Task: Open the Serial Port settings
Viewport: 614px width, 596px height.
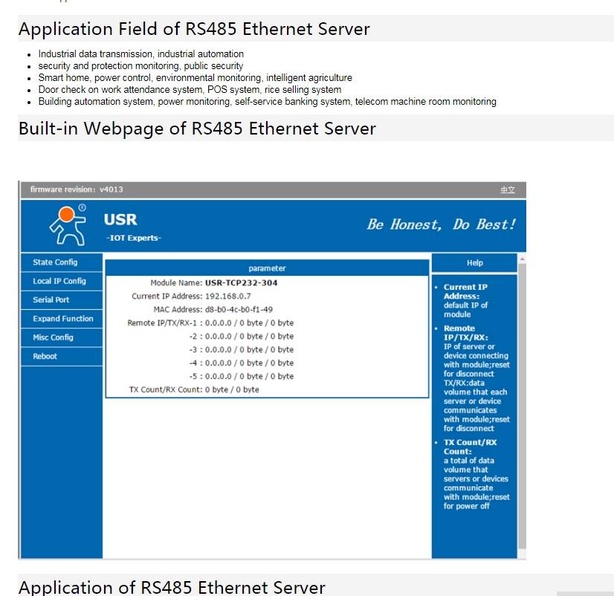Action: [x=52, y=299]
